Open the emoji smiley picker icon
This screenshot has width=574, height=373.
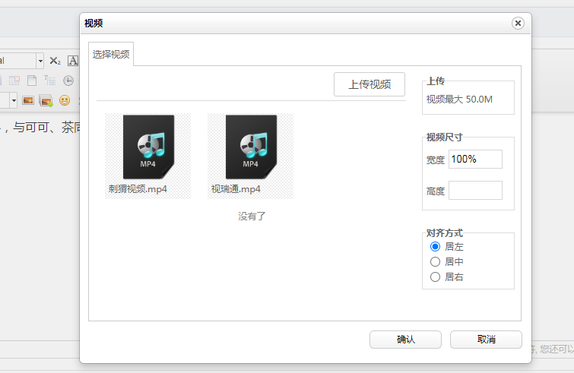(x=65, y=100)
